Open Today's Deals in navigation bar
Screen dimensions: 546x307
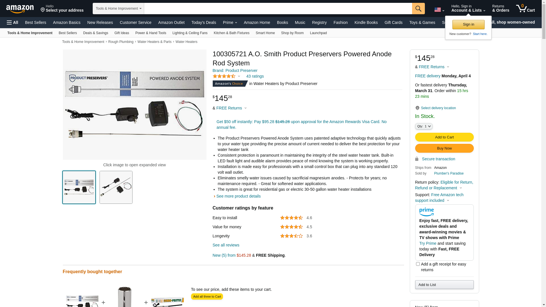(204, 22)
